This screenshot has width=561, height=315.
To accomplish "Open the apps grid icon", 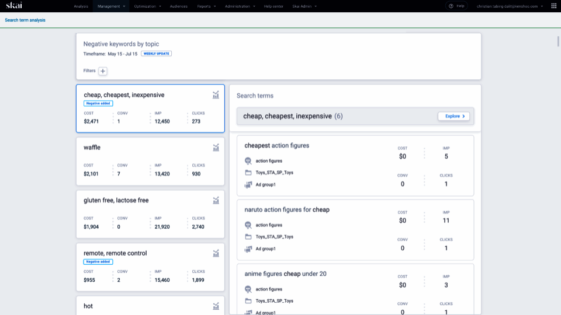I will click(x=553, y=6).
